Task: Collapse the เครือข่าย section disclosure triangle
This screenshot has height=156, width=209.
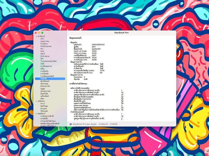Action: pyautogui.click(x=36, y=101)
